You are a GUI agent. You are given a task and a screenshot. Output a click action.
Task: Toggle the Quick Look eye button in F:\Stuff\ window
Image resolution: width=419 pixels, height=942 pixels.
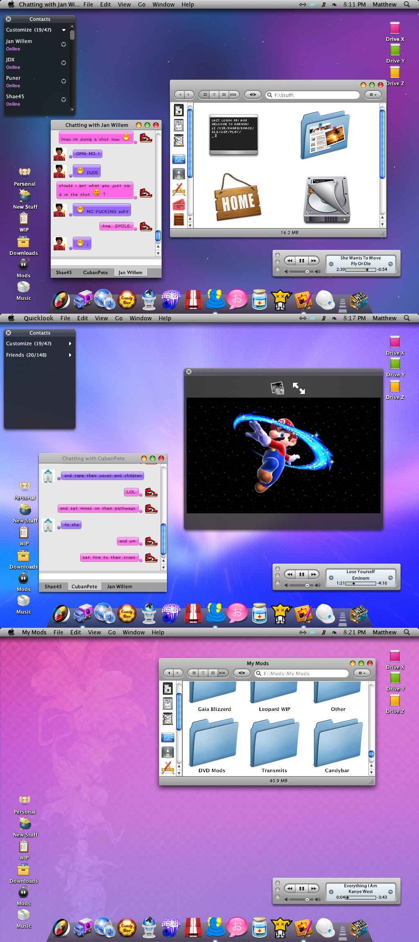253,94
